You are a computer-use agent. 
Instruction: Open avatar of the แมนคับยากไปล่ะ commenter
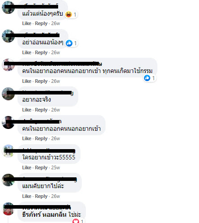tap(8, 180)
